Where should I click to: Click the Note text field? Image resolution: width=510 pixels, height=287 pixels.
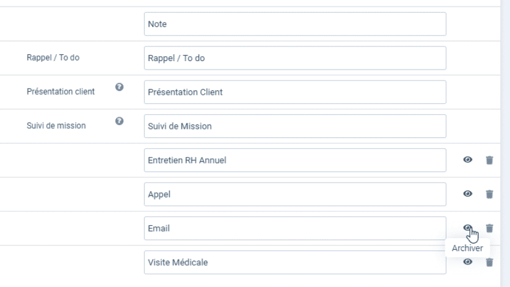coord(295,24)
